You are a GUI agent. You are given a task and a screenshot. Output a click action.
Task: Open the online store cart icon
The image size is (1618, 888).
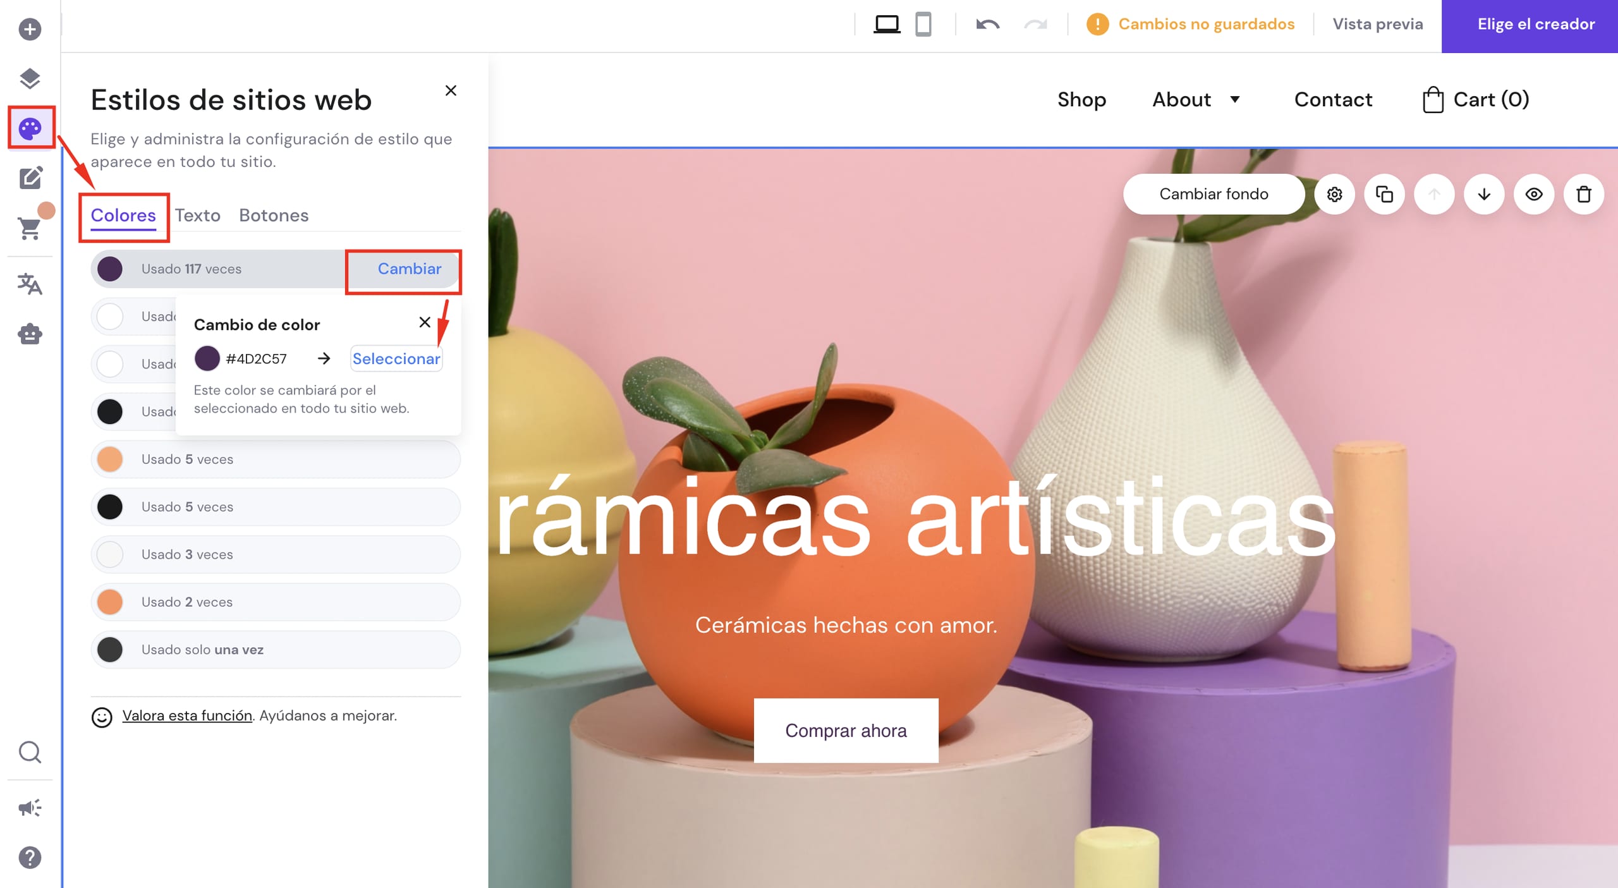pos(30,228)
